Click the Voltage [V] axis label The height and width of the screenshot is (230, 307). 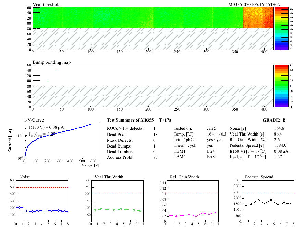tap(90, 165)
